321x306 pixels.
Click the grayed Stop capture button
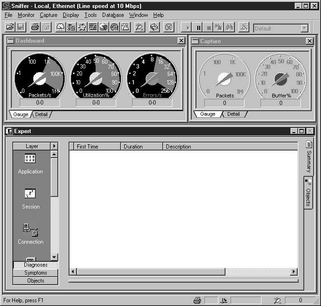[x=208, y=27]
